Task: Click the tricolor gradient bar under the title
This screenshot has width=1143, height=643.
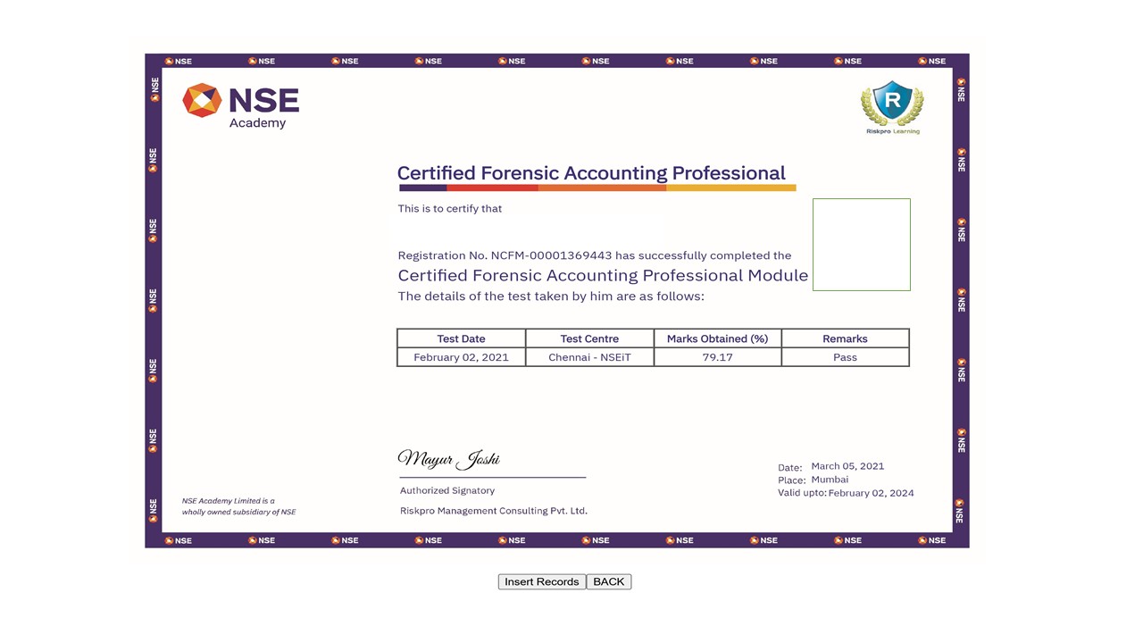Action: coord(597,188)
